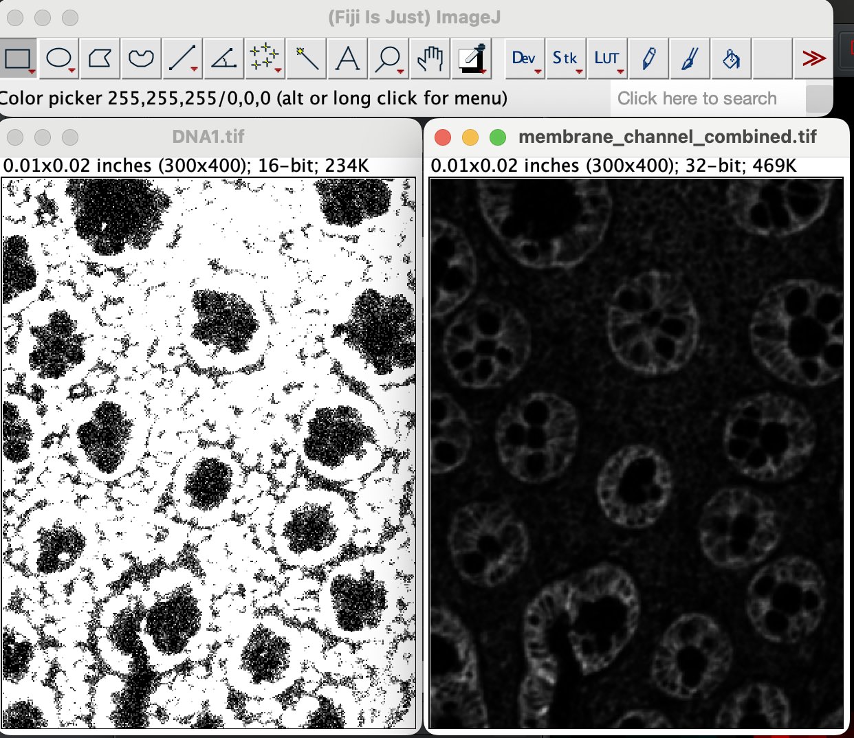Choose the Flood Fill bucket tool
Viewport: 854px width, 738px height.
tap(731, 58)
